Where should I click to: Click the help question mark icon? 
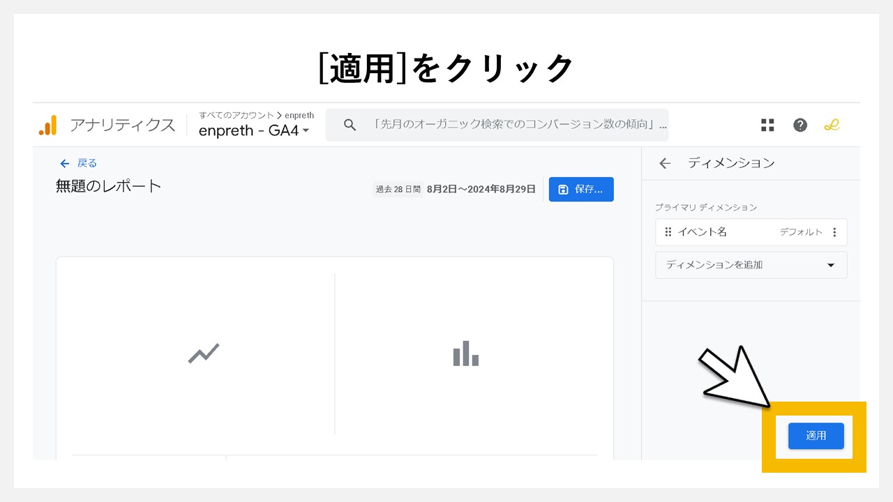tap(800, 125)
